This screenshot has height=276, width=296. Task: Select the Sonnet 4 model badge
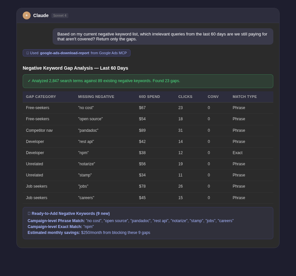[x=60, y=15]
